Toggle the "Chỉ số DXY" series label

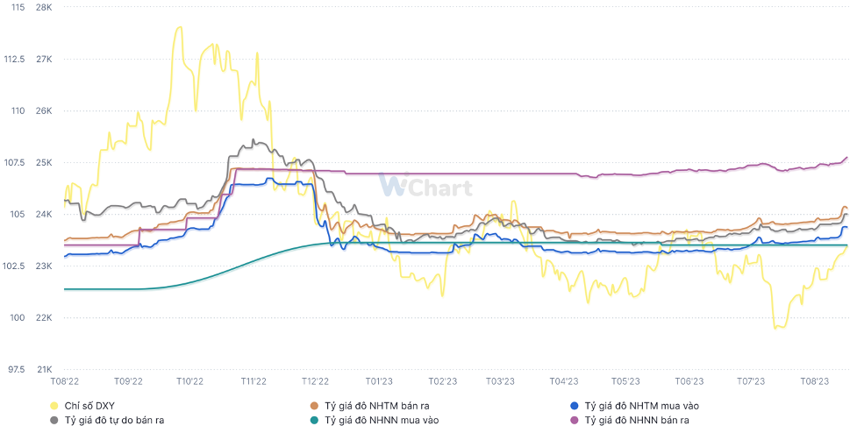click(89, 406)
